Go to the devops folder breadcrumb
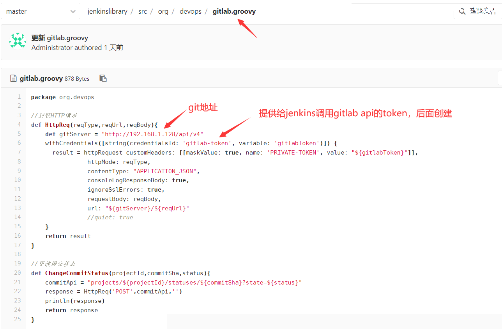 [191, 11]
